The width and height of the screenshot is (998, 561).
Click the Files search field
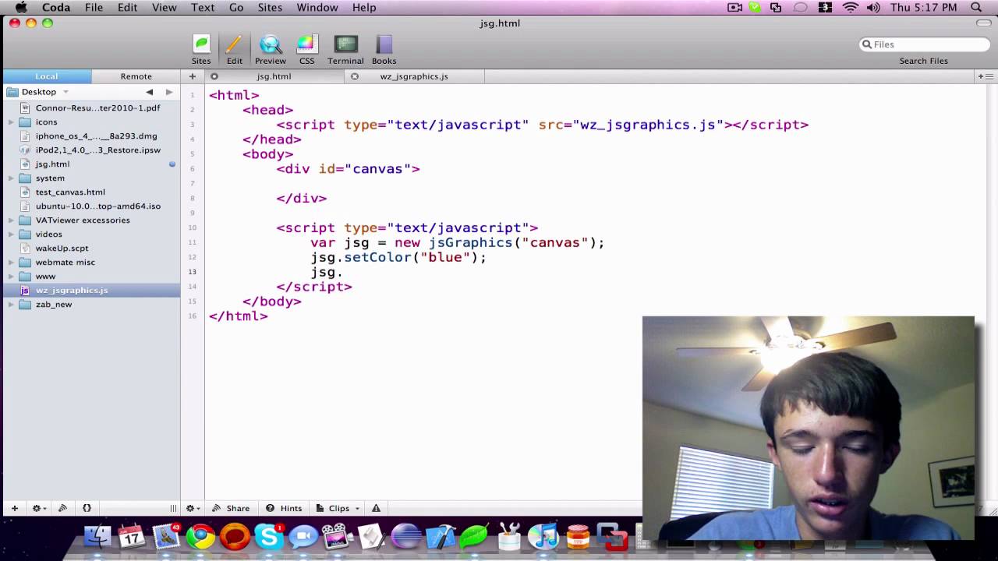tap(924, 44)
